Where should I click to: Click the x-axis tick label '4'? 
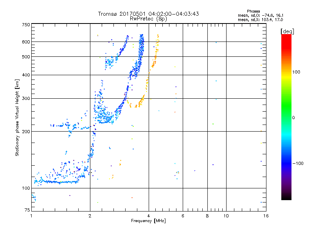coord(149,216)
